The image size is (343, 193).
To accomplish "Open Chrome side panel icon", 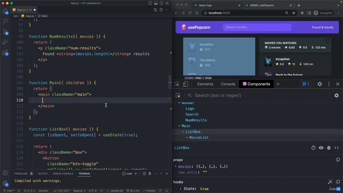I will tap(309, 13).
